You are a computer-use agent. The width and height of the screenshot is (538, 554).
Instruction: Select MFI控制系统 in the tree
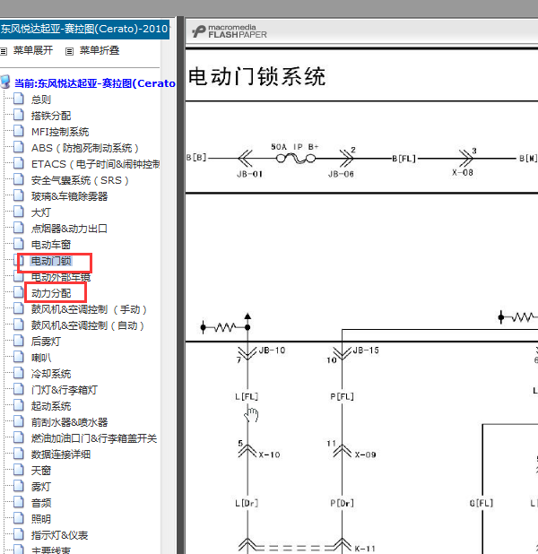pos(60,132)
